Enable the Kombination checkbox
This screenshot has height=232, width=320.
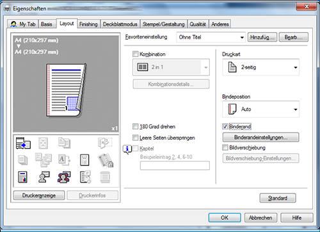(x=135, y=54)
